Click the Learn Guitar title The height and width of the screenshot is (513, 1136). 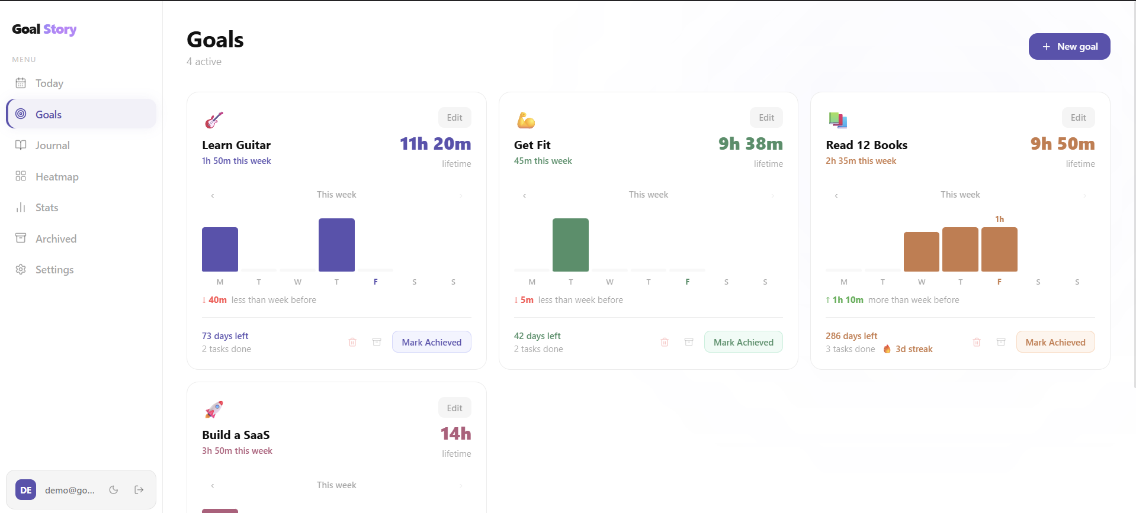point(236,145)
